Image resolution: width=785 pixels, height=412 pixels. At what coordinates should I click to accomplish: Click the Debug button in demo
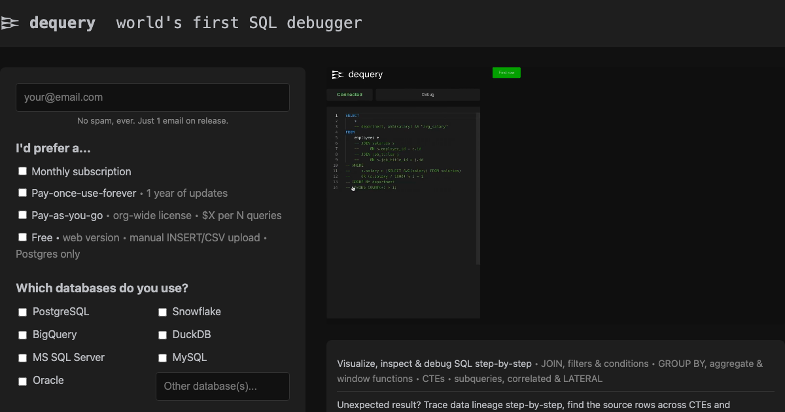[x=428, y=95]
